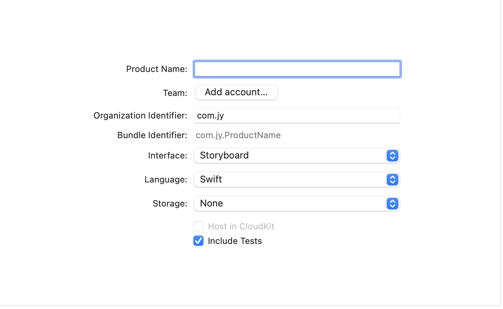This screenshot has width=503, height=309.
Task: Open the Language dropdown showing Swift
Action: point(291,180)
